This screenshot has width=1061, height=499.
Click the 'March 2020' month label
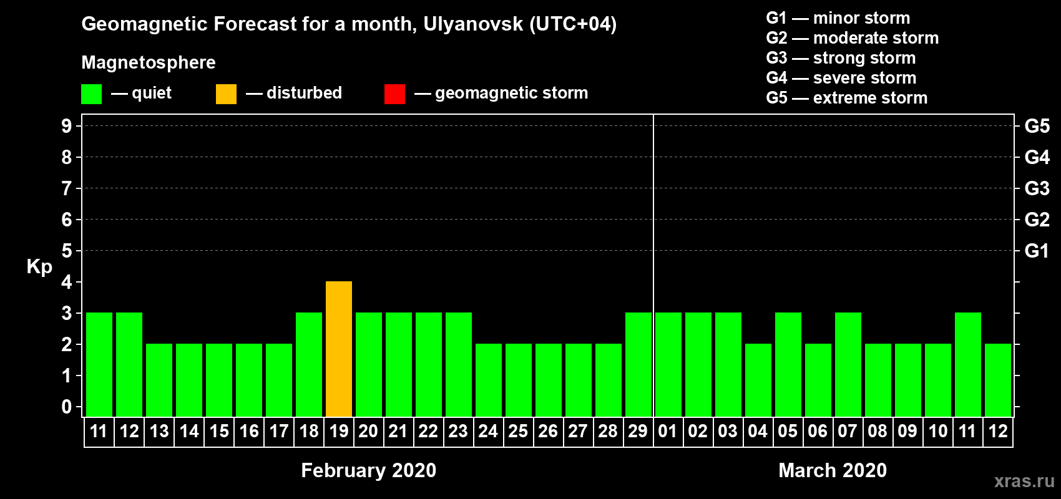833,470
